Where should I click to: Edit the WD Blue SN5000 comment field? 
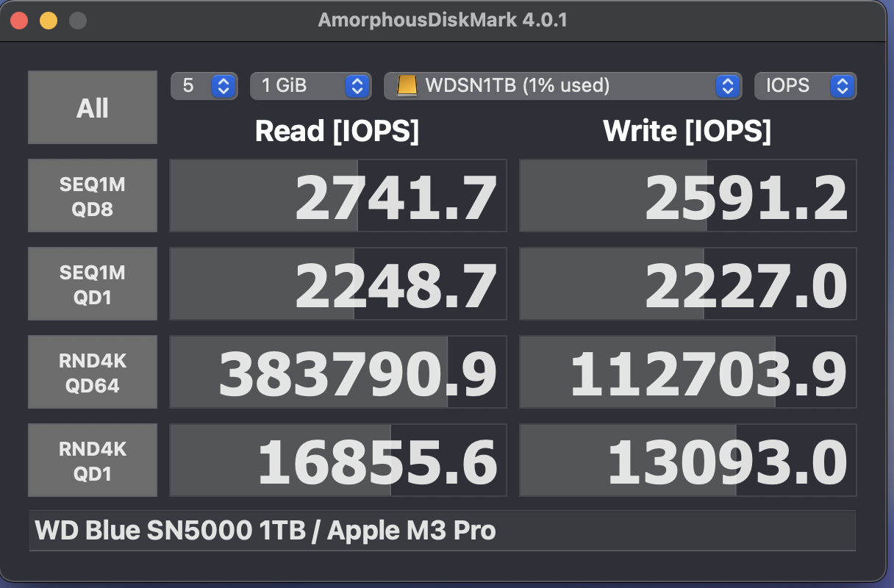click(442, 531)
